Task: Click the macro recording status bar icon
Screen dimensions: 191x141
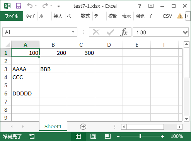Action: pos(32,136)
